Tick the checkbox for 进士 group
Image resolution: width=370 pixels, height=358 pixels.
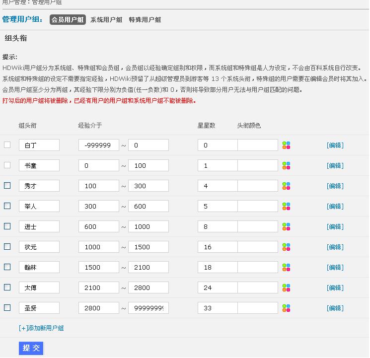pos(7,226)
